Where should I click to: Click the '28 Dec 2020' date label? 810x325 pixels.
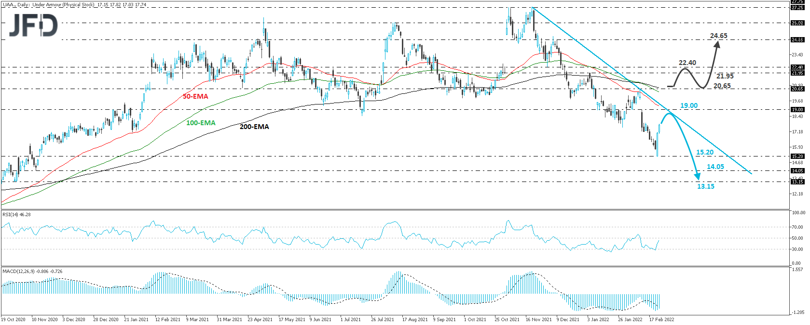point(106,320)
